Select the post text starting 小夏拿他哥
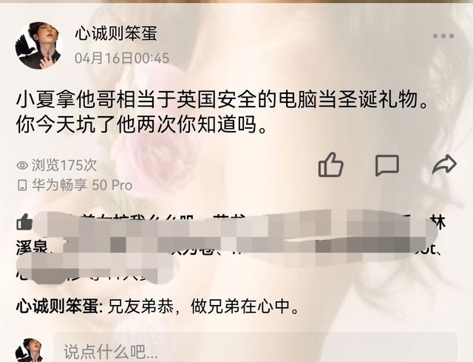The height and width of the screenshot is (362, 473). click(222, 99)
